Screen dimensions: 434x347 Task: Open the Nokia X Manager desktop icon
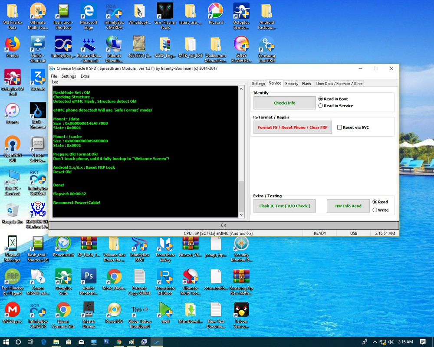point(13,249)
